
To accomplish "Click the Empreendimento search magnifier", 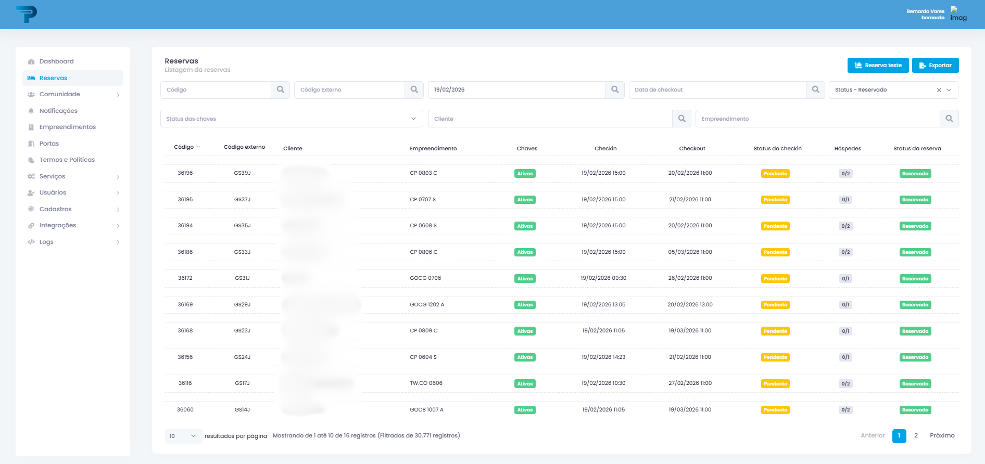I will (x=950, y=119).
